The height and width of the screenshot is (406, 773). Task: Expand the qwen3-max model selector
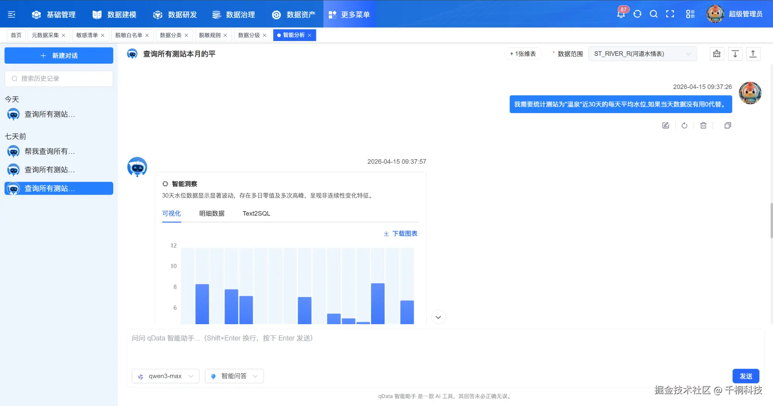point(165,376)
